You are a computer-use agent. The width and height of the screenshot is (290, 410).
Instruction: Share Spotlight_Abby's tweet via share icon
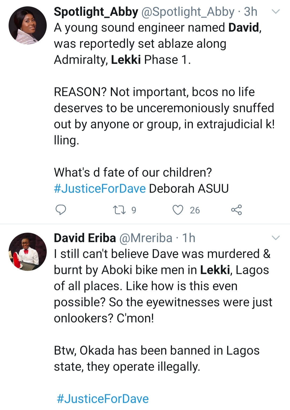point(236,210)
